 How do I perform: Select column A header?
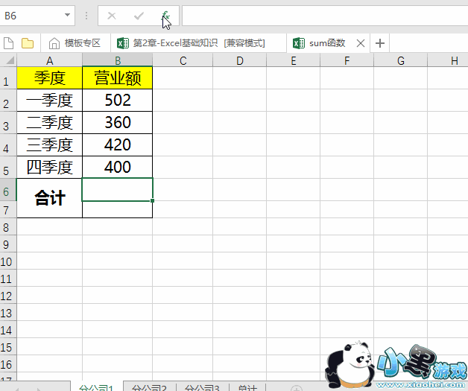click(x=49, y=61)
